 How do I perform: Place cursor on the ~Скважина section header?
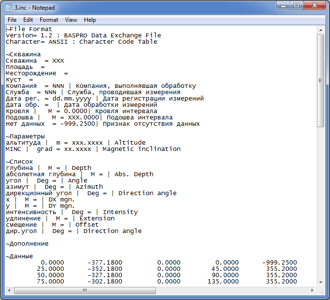click(23, 54)
